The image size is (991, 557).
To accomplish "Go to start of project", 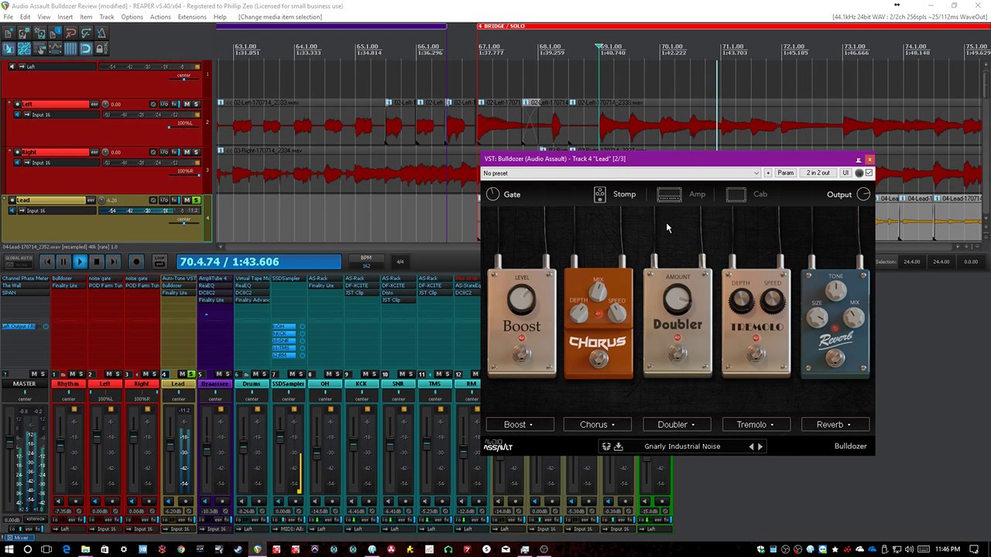I will pos(46,262).
